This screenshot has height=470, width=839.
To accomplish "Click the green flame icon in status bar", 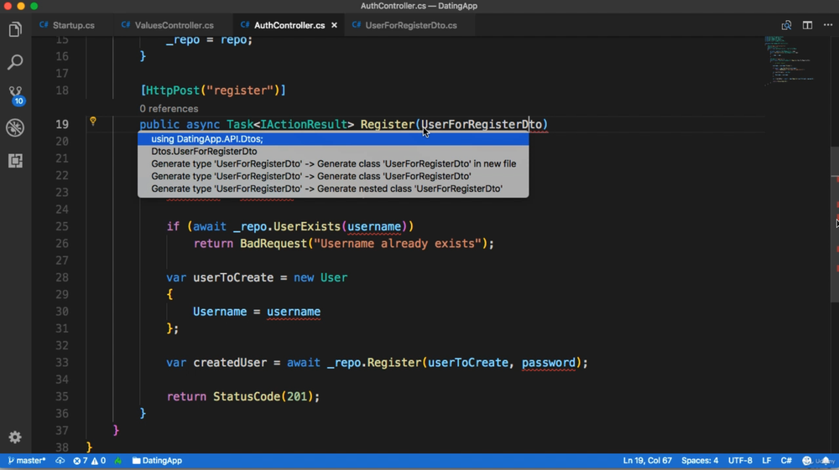I will point(117,461).
